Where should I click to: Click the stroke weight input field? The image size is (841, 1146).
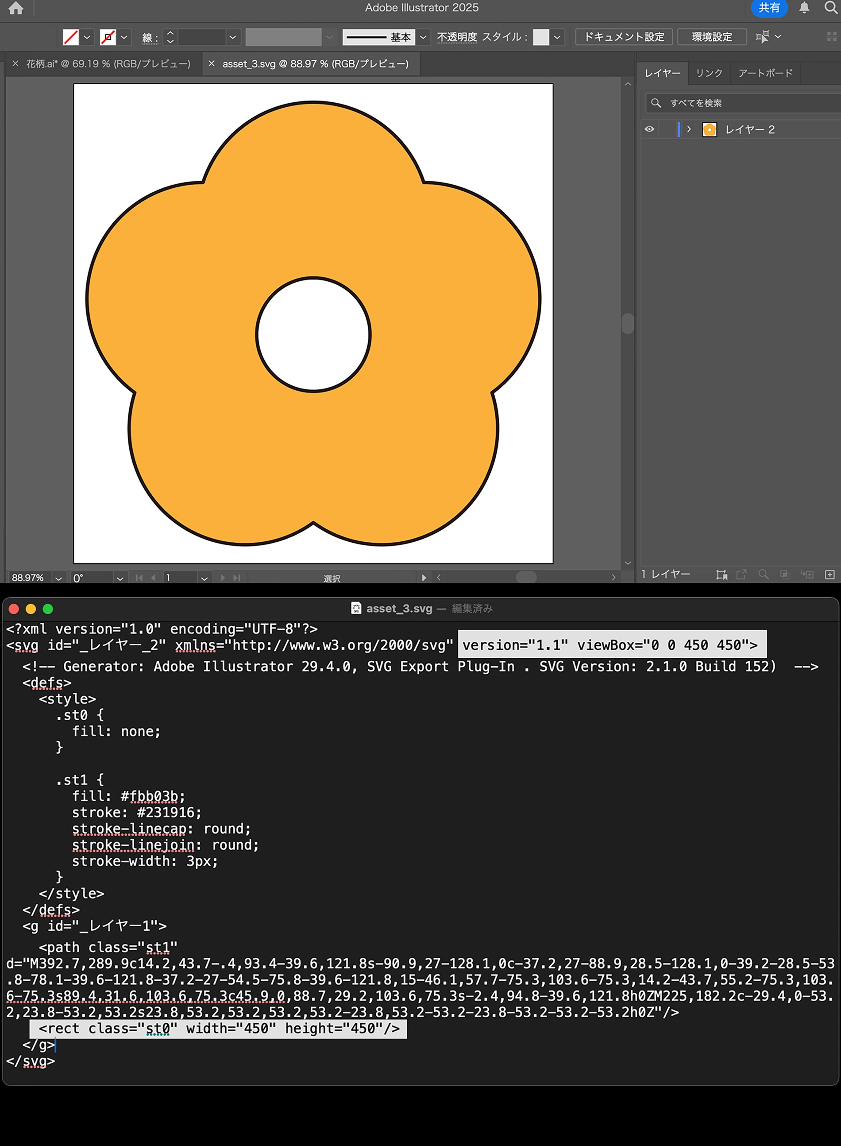(201, 37)
